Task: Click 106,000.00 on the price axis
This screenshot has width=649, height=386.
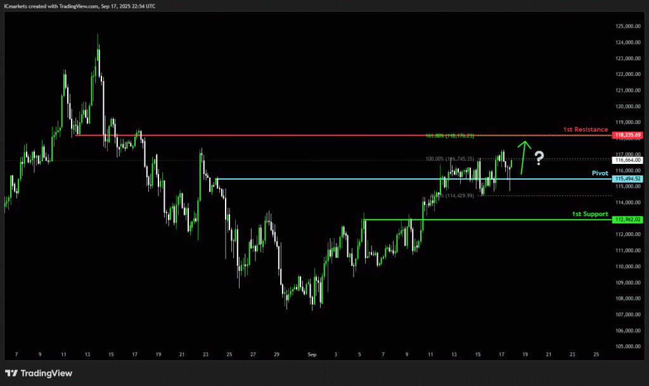Action: point(628,330)
